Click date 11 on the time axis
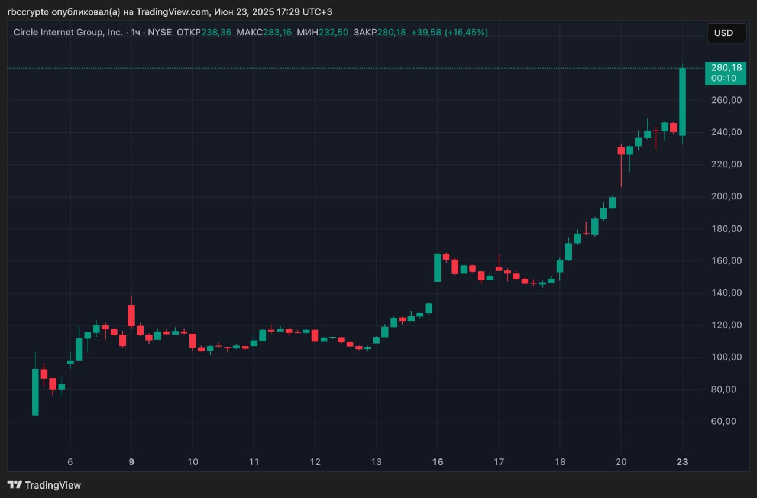Viewport: 757px width, 498px height. point(254,462)
